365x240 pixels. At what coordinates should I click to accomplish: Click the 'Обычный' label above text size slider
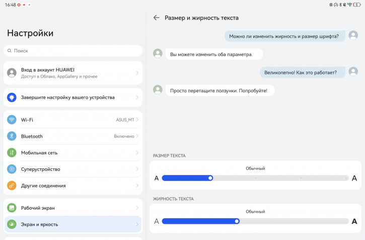pos(255,168)
